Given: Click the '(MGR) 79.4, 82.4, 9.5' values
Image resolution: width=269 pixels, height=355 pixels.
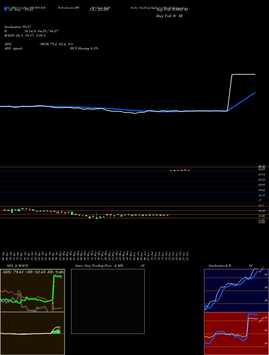Looking at the screenshot, I should point(56,44).
